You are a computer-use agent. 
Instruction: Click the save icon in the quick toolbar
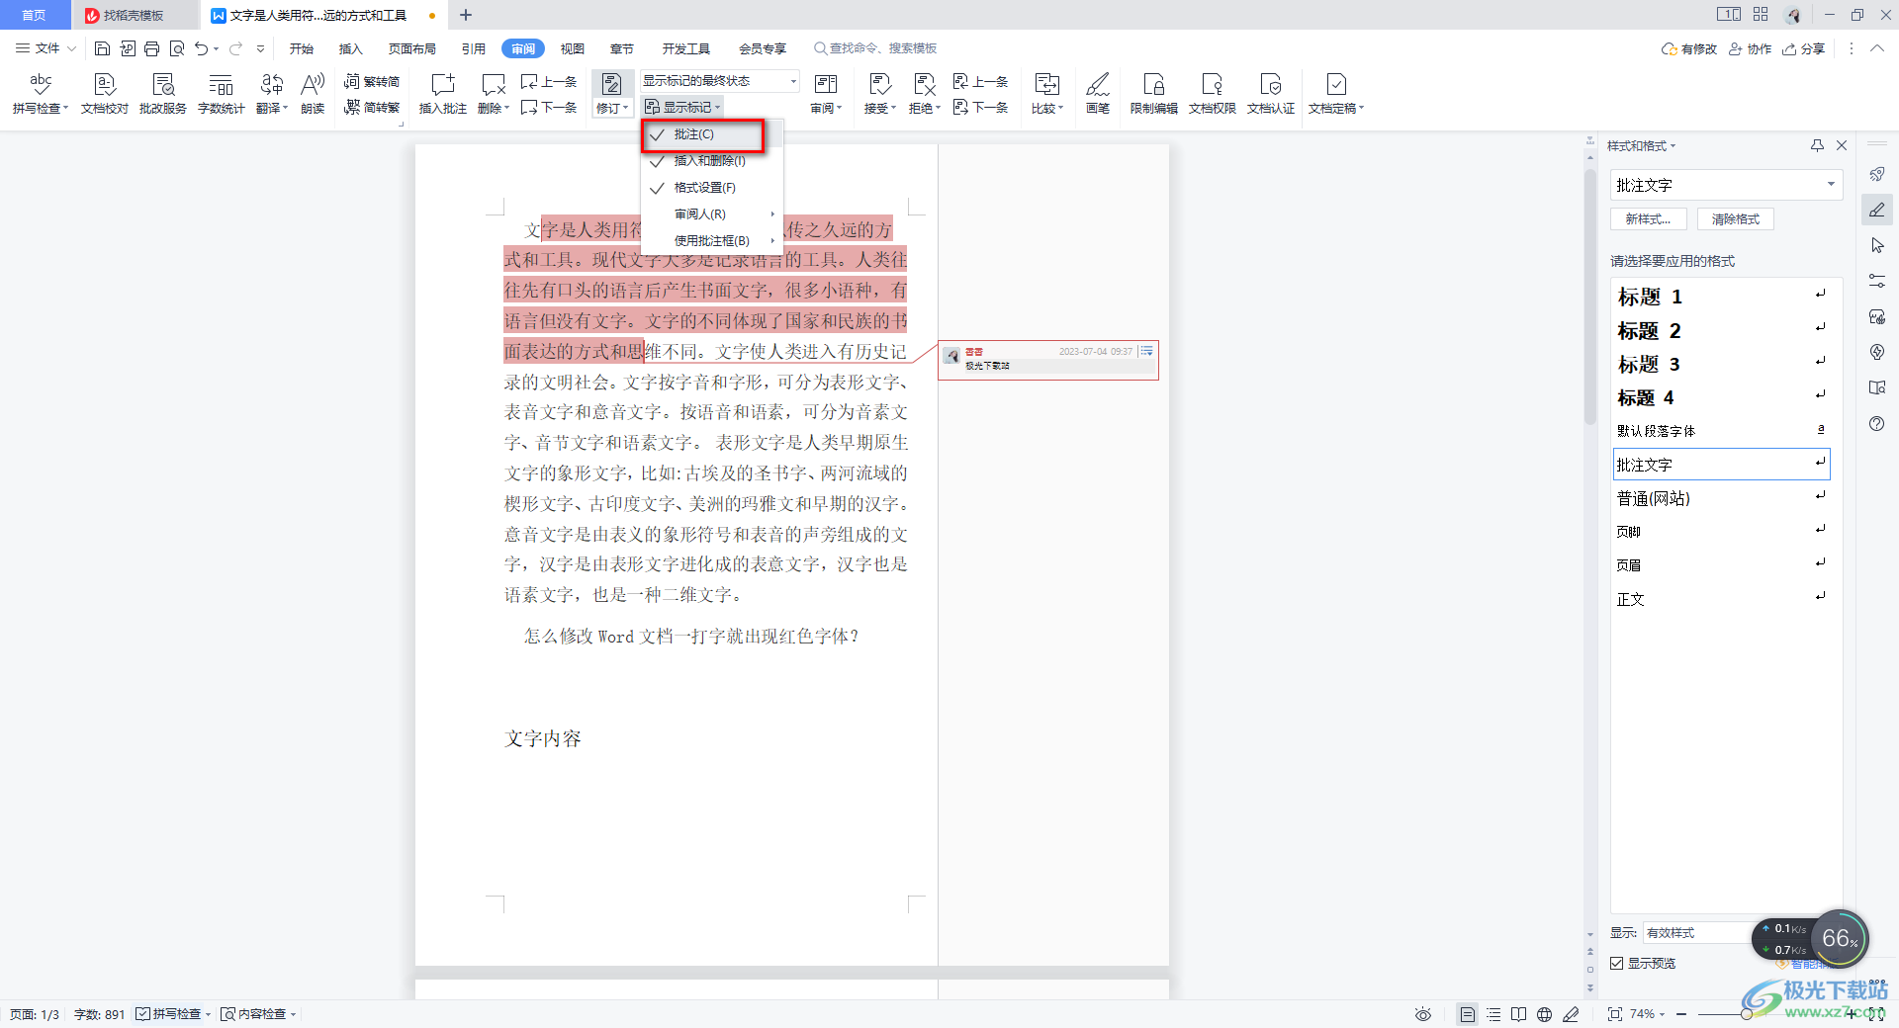coord(102,48)
